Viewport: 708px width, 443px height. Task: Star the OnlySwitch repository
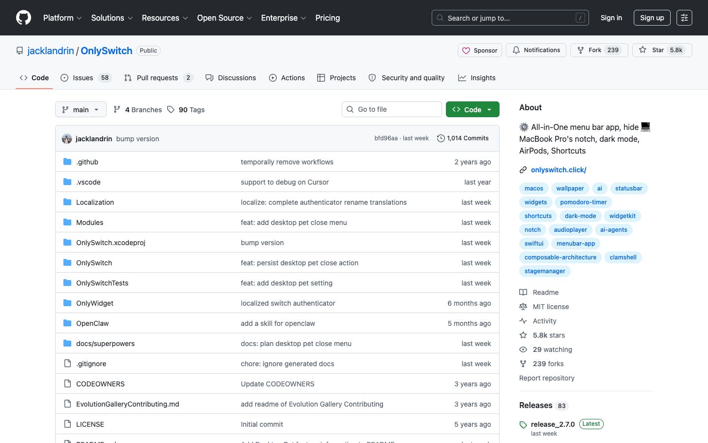coord(662,50)
